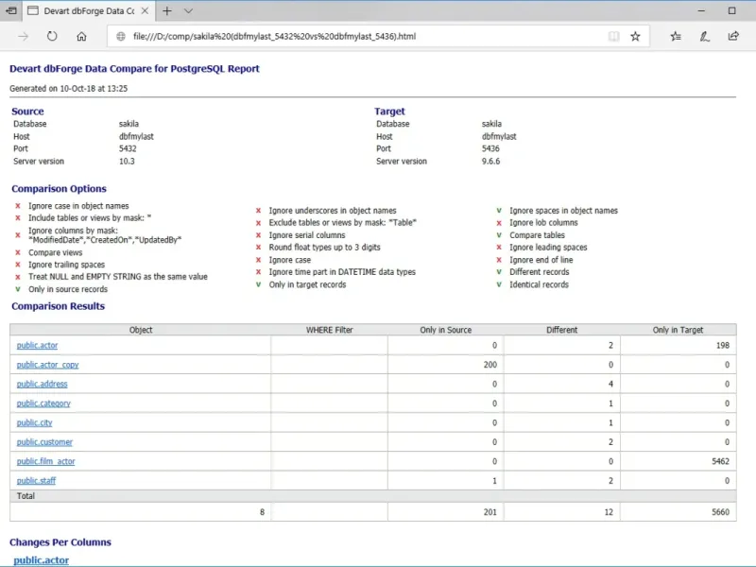
Task: Click the total 201 Only in Source value
Action: (490, 512)
